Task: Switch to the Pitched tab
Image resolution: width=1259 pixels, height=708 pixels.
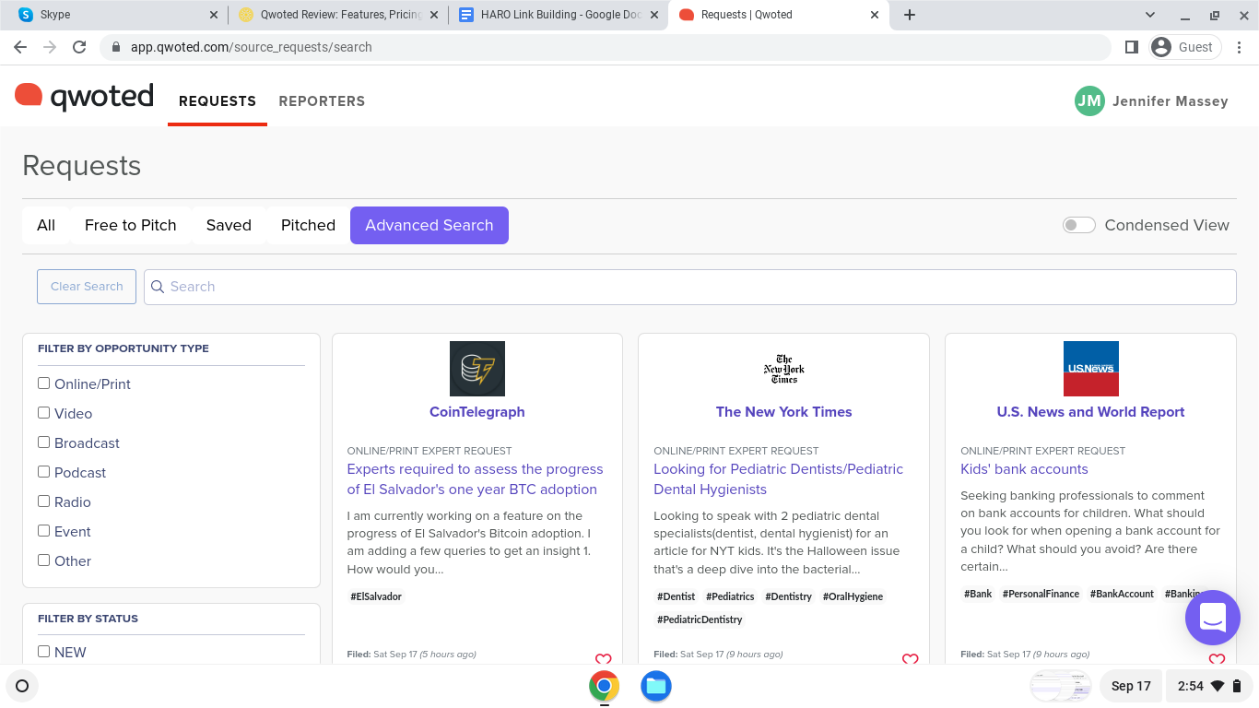Action: click(308, 225)
